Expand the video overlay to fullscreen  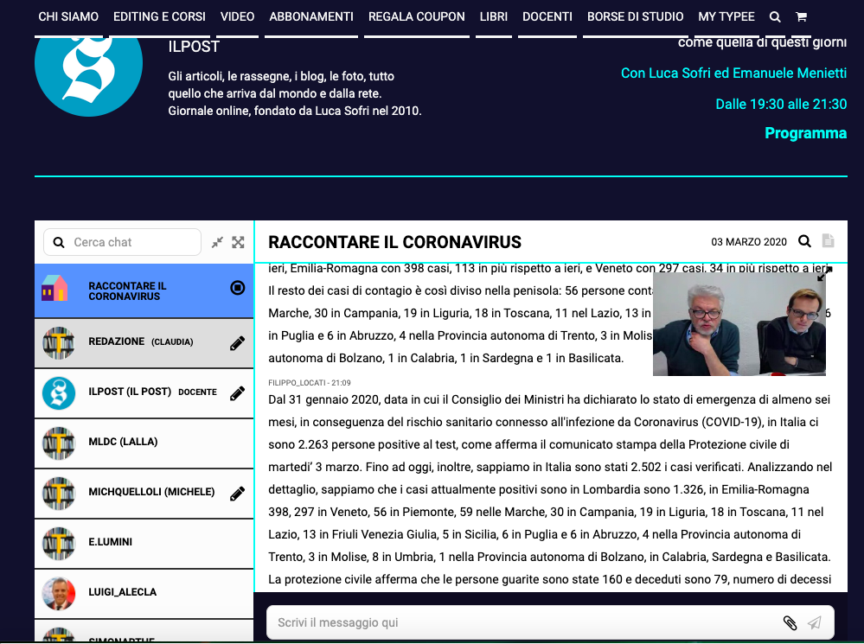(824, 274)
